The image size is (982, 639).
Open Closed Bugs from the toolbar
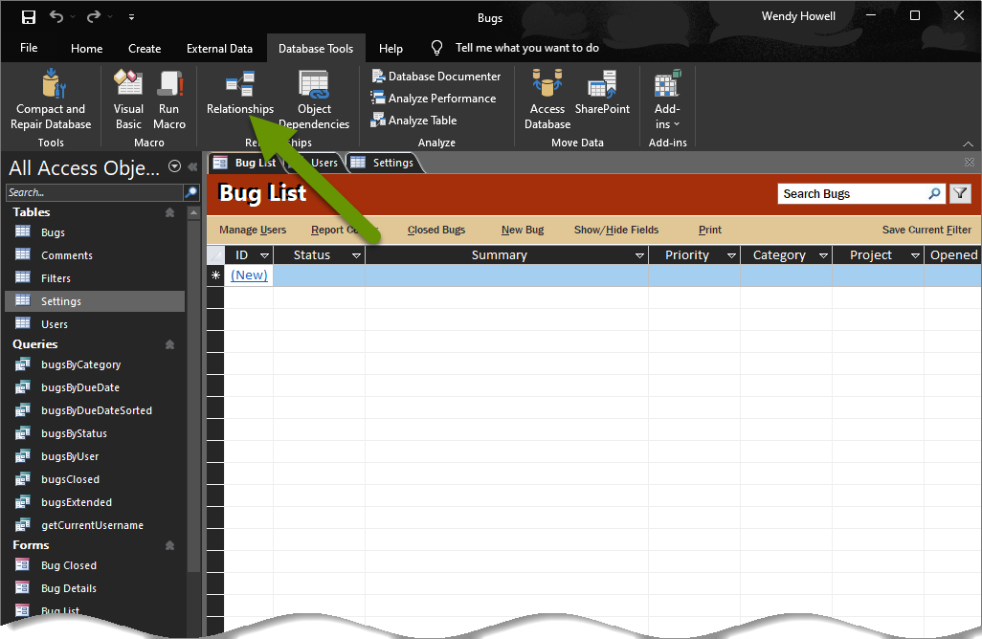(435, 230)
